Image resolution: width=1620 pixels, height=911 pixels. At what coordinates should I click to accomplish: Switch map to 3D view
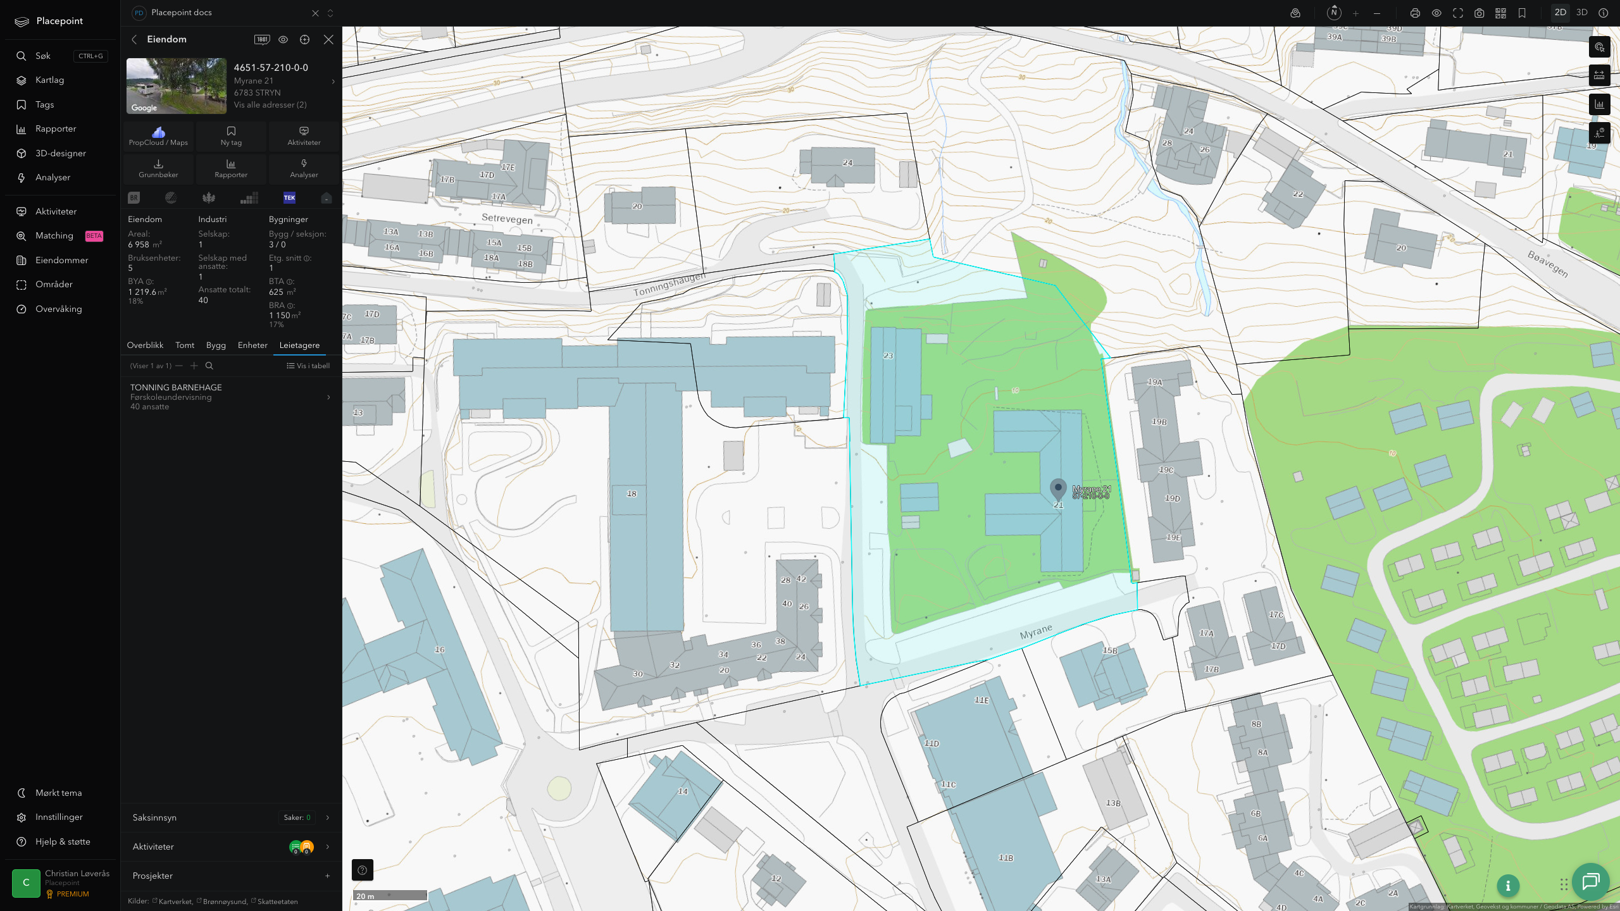point(1582,13)
